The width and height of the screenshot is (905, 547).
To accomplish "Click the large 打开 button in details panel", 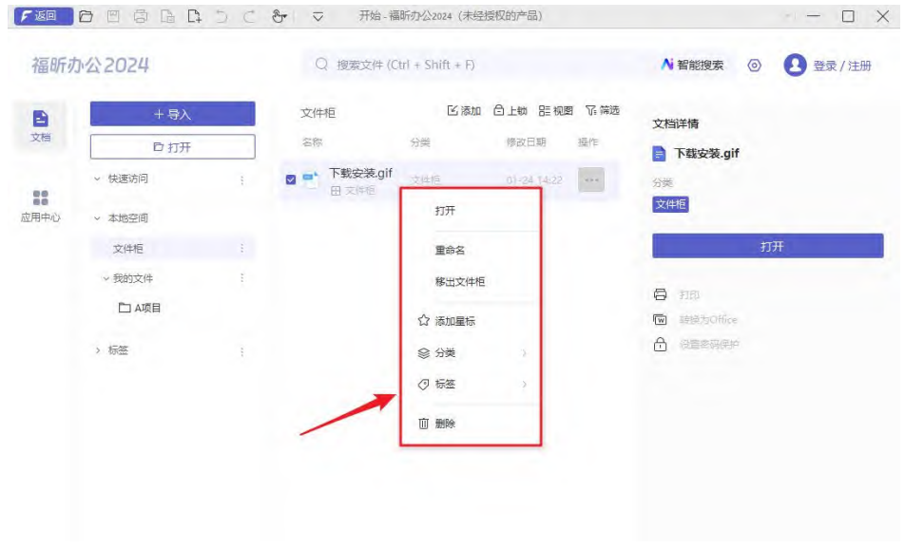I will point(768,246).
